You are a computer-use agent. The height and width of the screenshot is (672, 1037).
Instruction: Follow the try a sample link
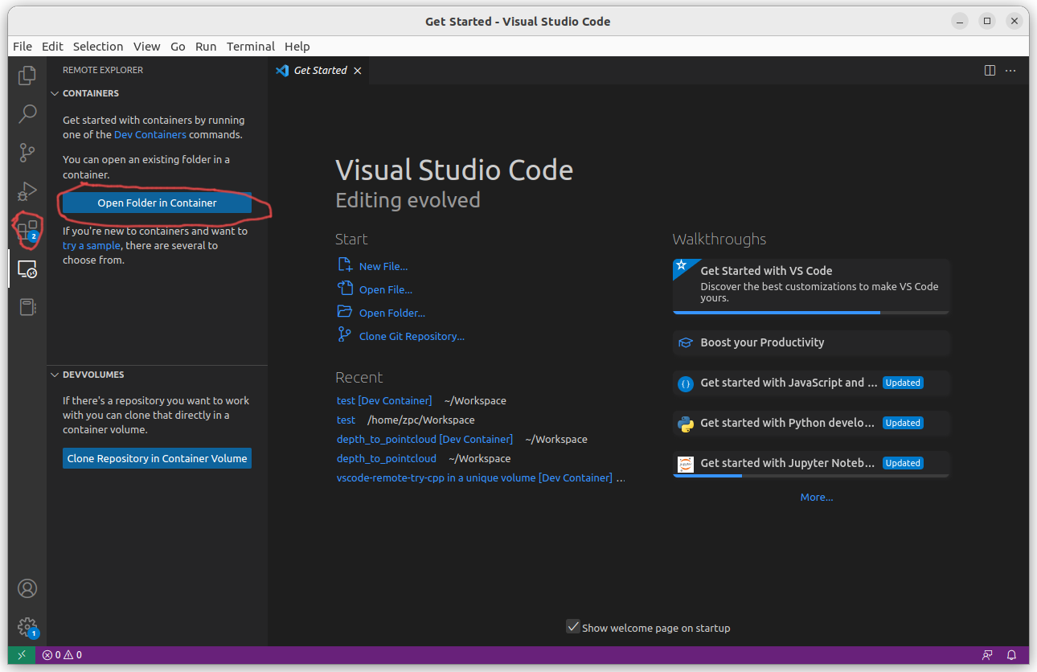92,245
